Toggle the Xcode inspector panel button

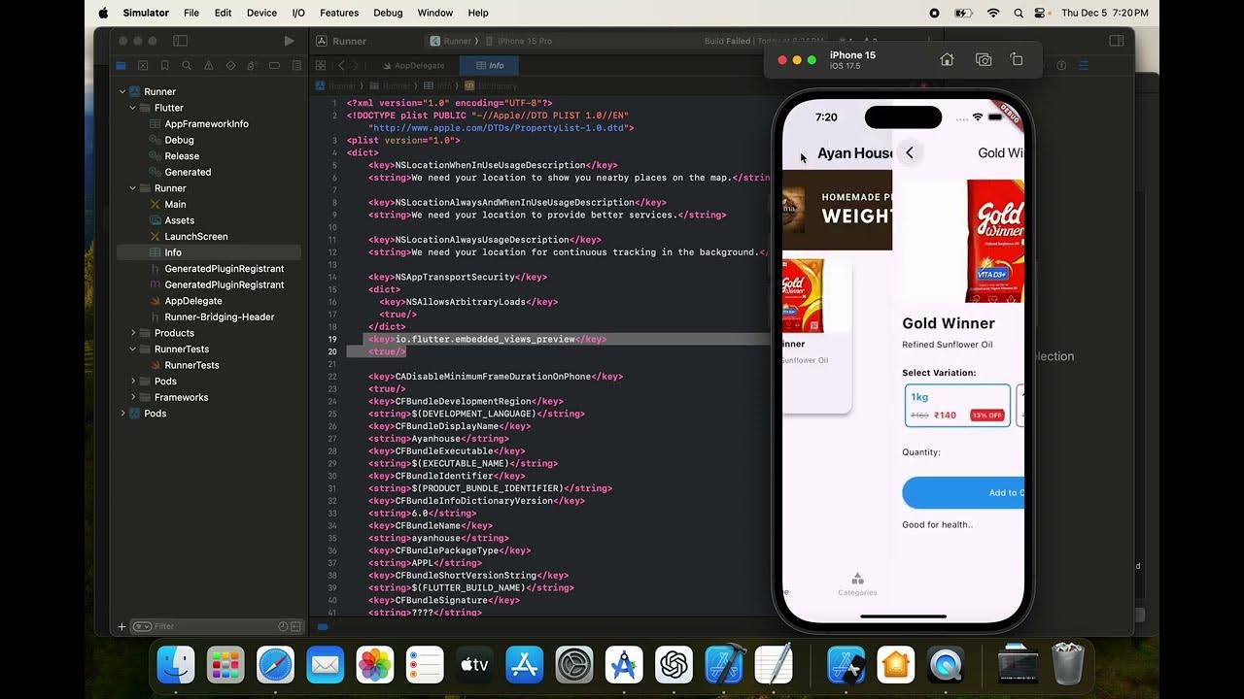coord(1116,41)
